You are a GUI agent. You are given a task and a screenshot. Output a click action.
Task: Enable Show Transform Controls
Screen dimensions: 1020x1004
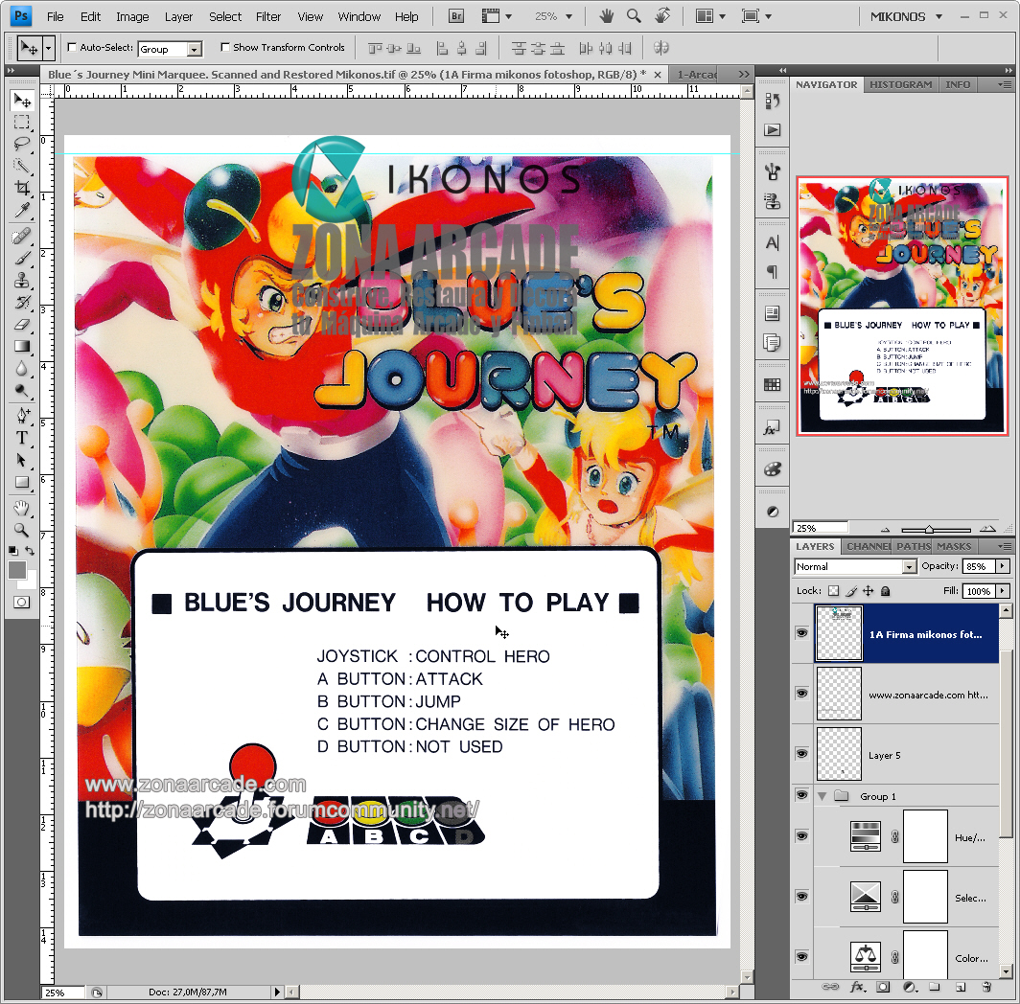(x=224, y=48)
